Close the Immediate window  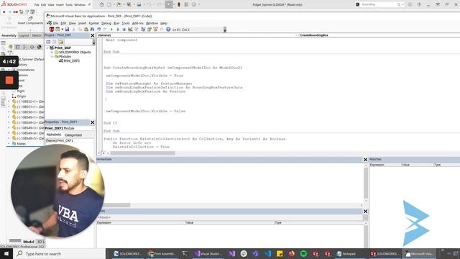tap(366, 160)
